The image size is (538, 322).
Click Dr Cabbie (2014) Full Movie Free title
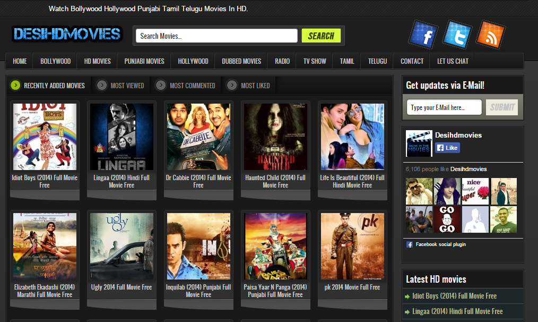coord(198,181)
